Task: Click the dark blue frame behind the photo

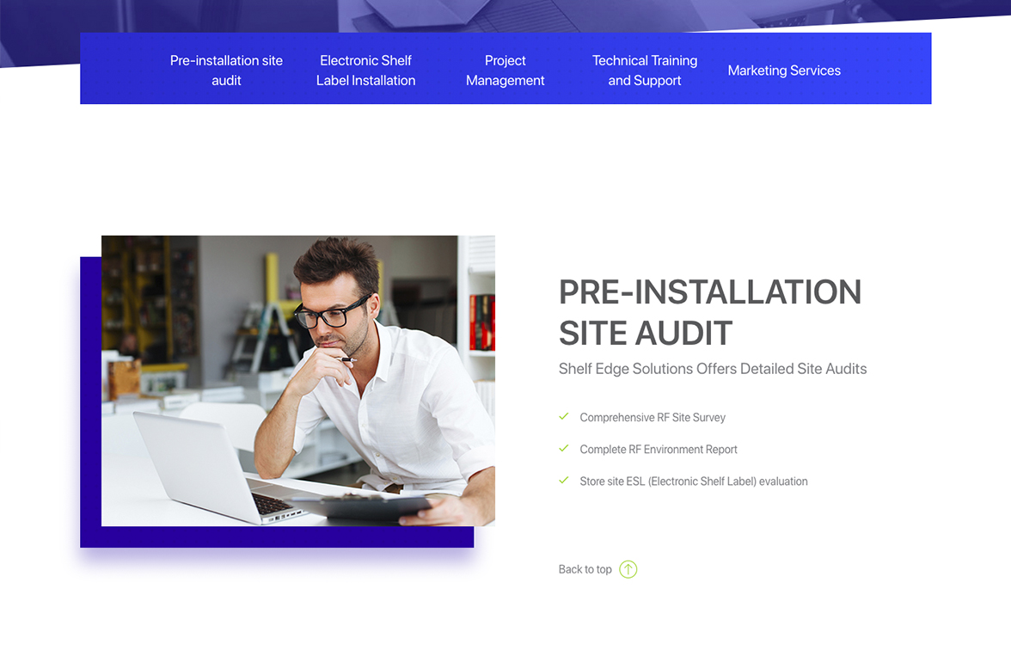Action: tap(277, 537)
